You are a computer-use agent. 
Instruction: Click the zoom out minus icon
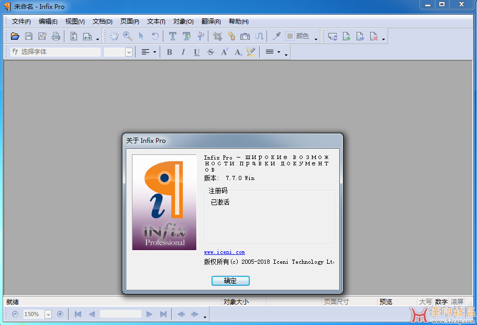tap(15, 314)
